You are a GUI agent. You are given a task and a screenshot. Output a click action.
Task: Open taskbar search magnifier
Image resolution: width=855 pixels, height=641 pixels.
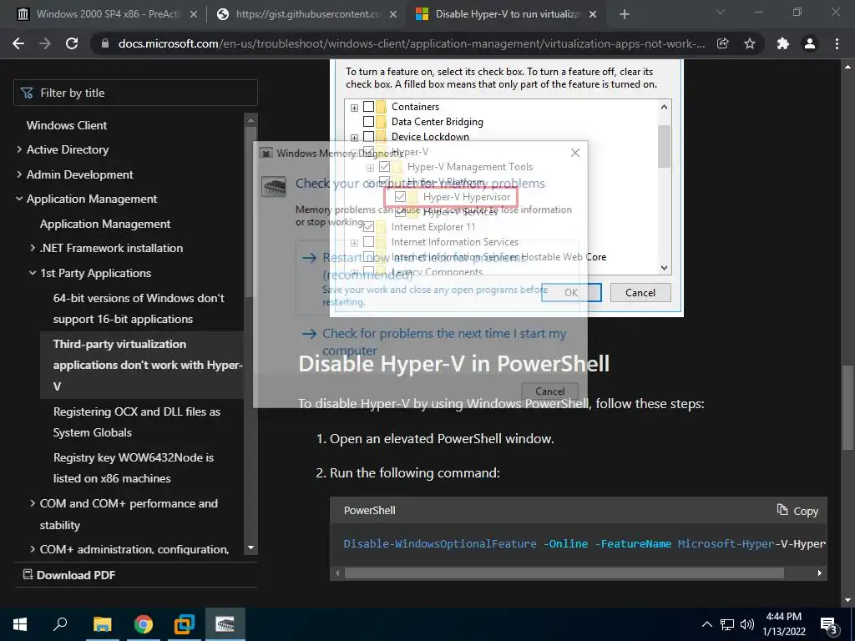pos(60,624)
